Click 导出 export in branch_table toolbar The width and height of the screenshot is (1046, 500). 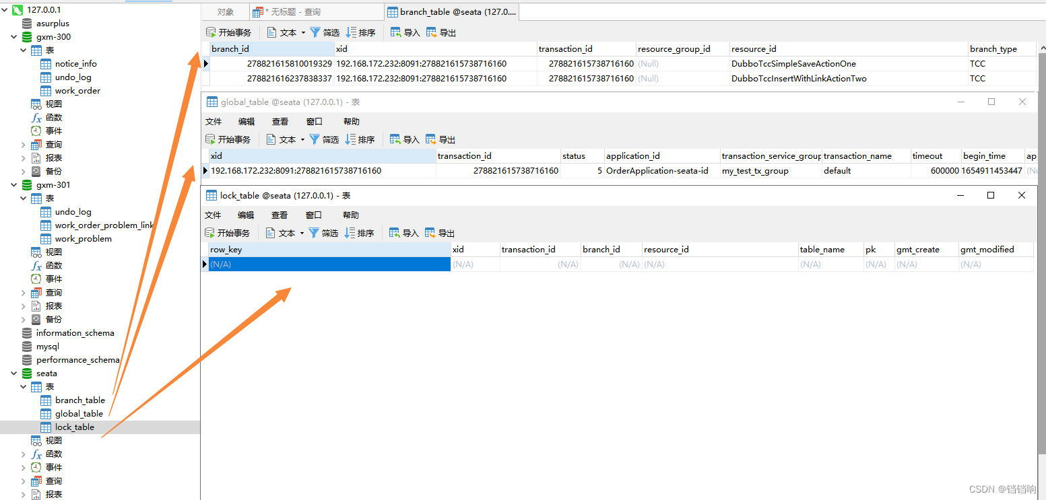(x=441, y=32)
